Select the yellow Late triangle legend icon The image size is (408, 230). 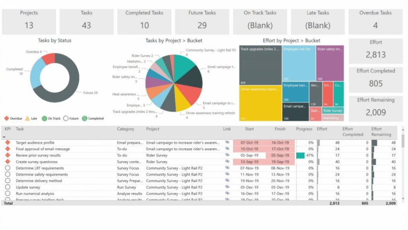27,118
